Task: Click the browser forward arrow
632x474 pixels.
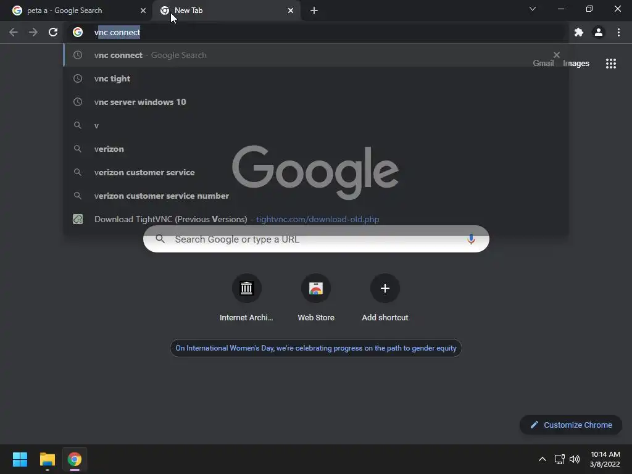Action: point(33,32)
